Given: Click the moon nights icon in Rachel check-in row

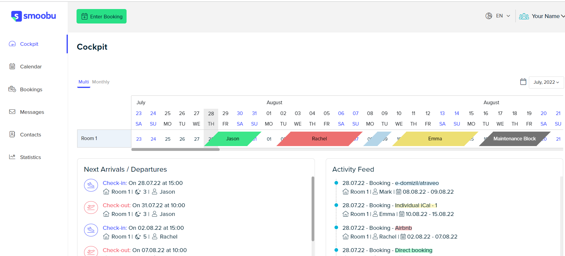Looking at the screenshot, I should click(138, 237).
